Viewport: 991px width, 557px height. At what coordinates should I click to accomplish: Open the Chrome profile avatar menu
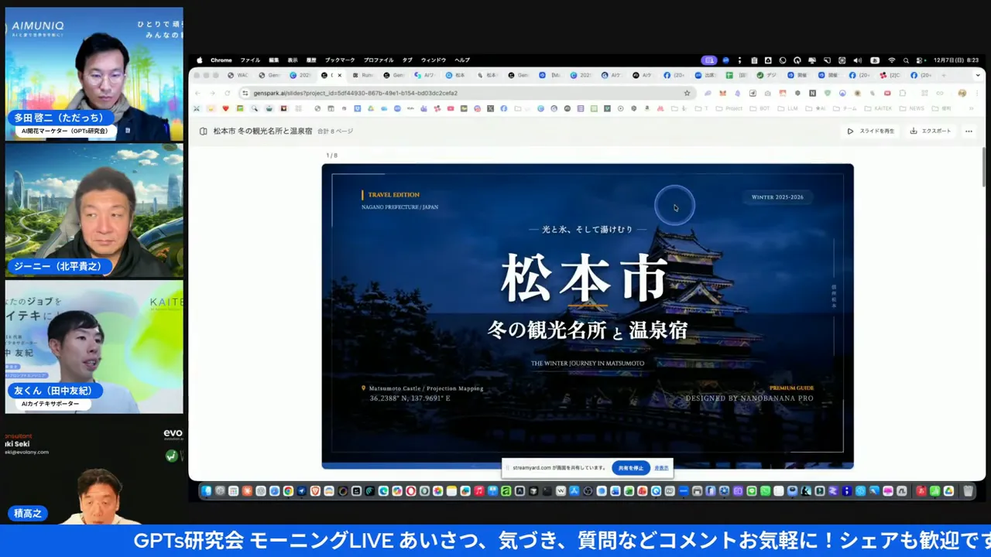pyautogui.click(x=962, y=93)
